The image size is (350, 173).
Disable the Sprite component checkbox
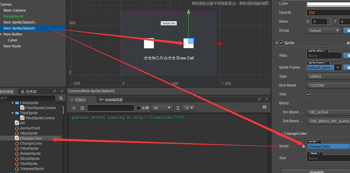[x=281, y=43]
